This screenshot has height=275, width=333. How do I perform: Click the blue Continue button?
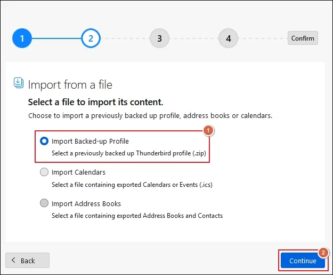coord(303,261)
